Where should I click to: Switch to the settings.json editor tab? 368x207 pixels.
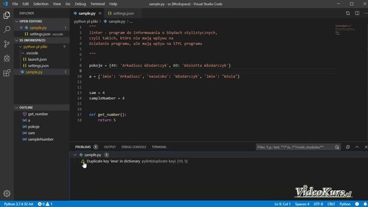pyautogui.click(x=122, y=13)
